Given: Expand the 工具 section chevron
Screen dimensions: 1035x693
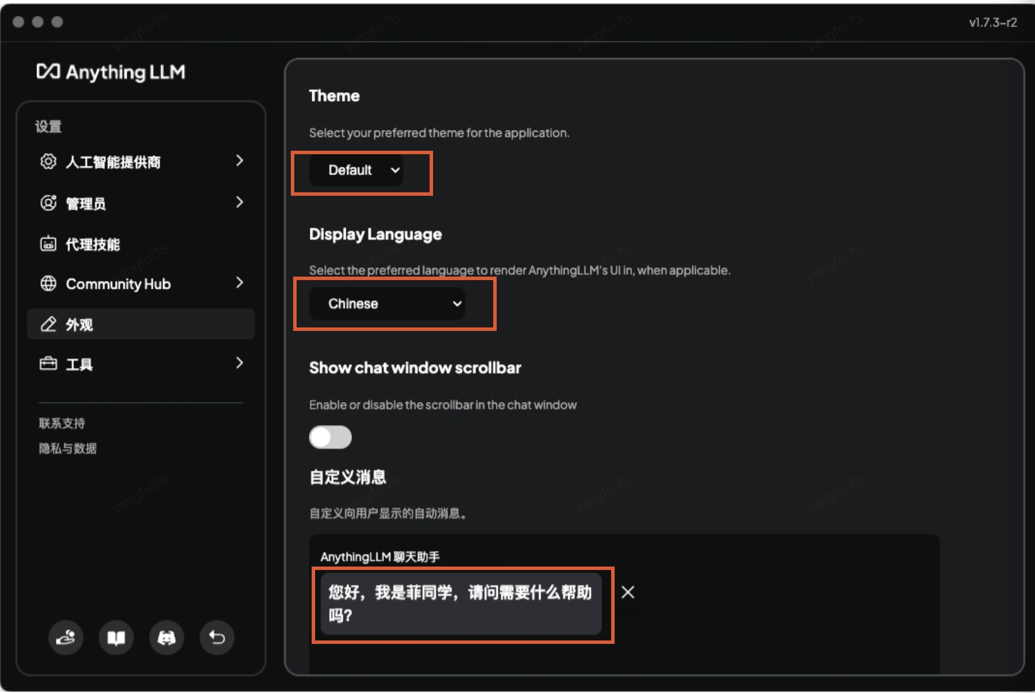Looking at the screenshot, I should click(239, 363).
